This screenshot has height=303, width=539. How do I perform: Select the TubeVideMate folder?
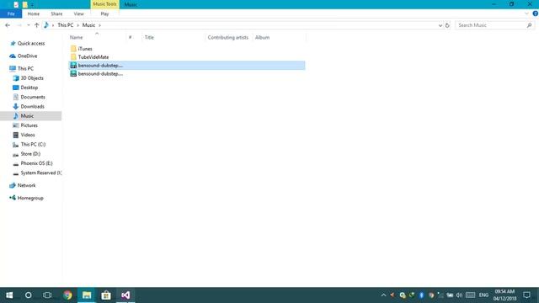pyautogui.click(x=93, y=57)
